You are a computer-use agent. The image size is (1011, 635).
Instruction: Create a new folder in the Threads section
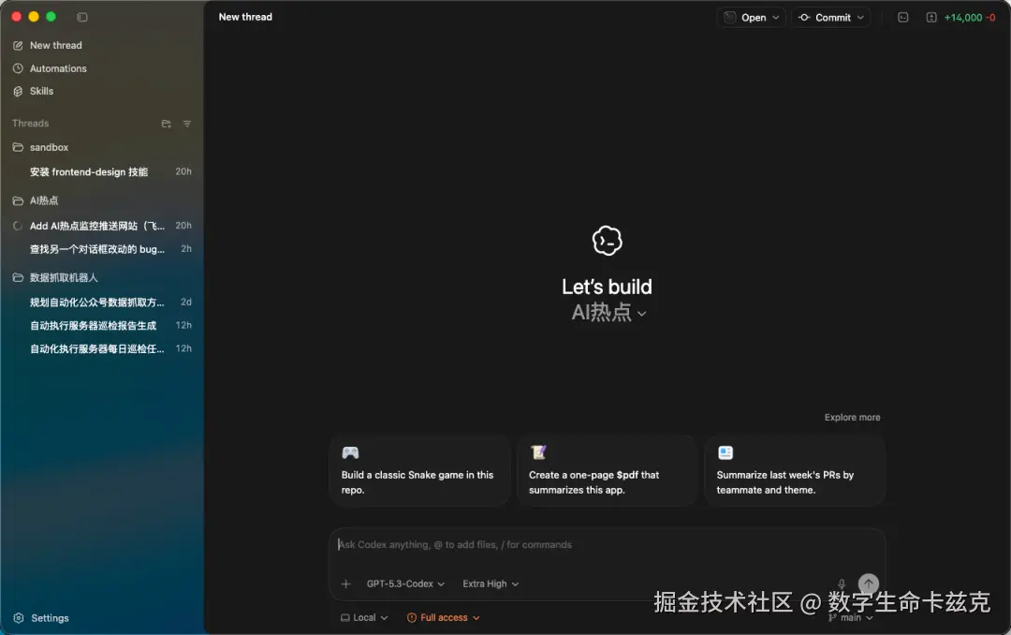tap(166, 123)
